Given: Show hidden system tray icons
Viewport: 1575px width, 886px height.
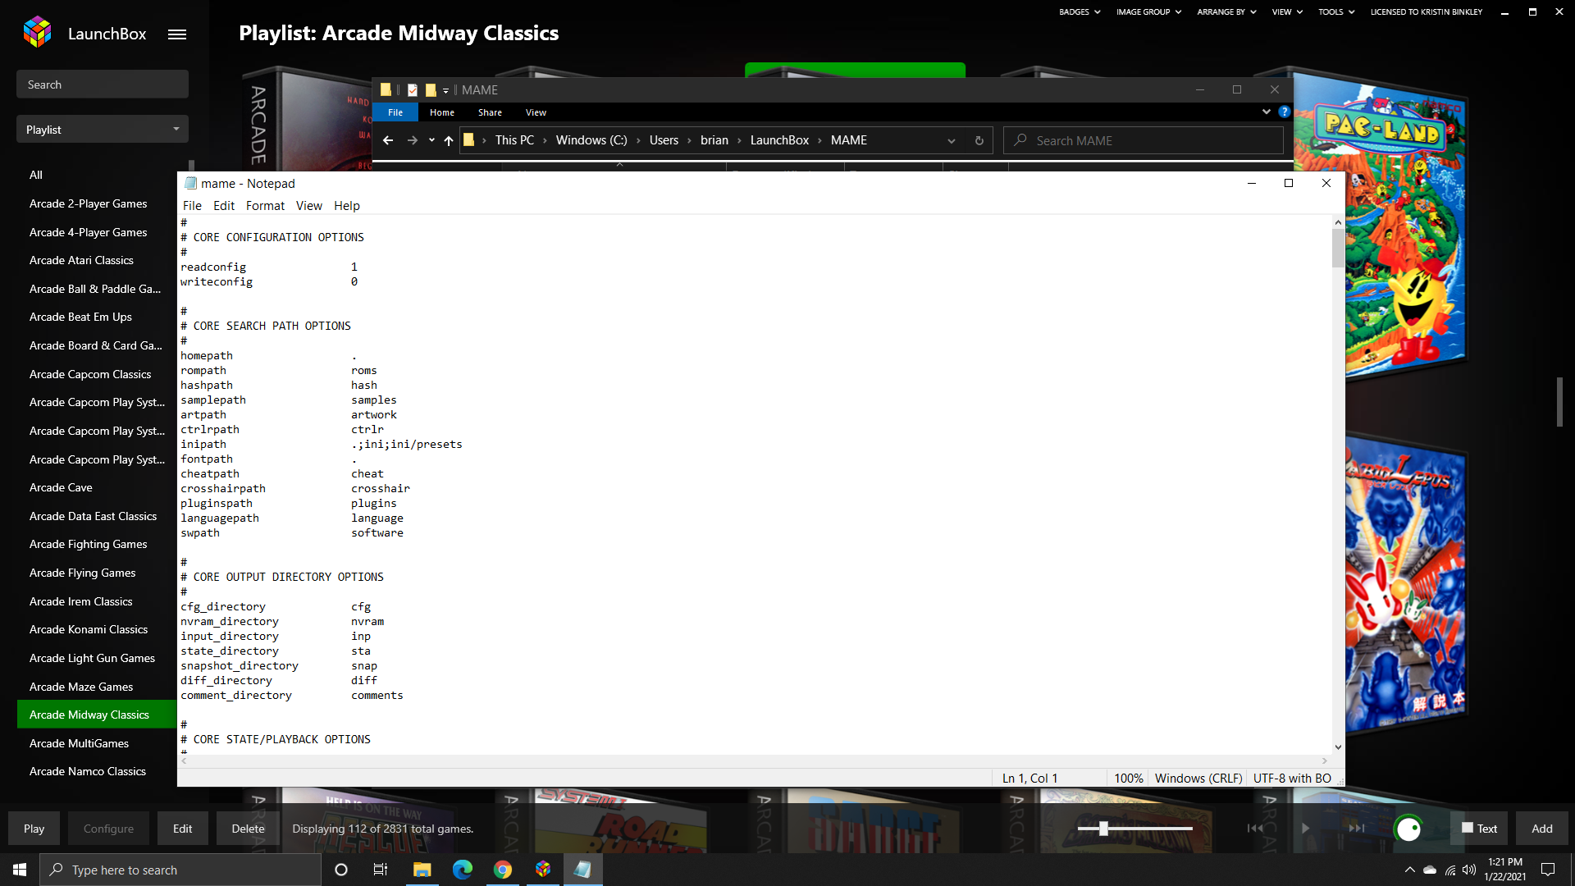Looking at the screenshot, I should (x=1409, y=870).
